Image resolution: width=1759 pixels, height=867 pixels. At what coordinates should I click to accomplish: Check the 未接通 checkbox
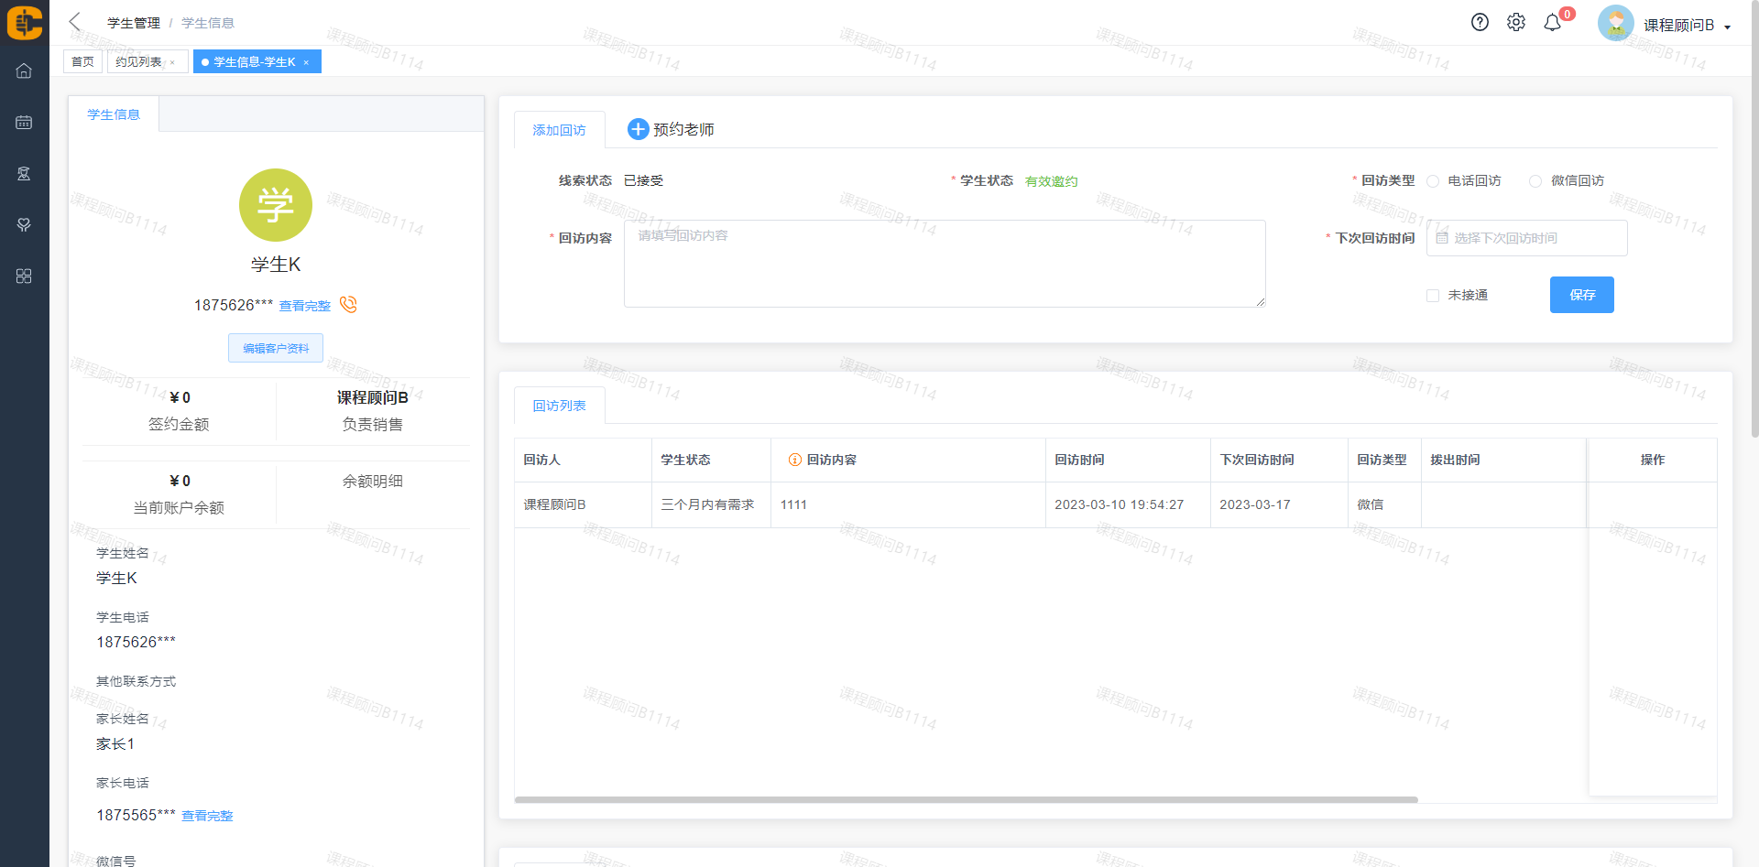tap(1433, 296)
